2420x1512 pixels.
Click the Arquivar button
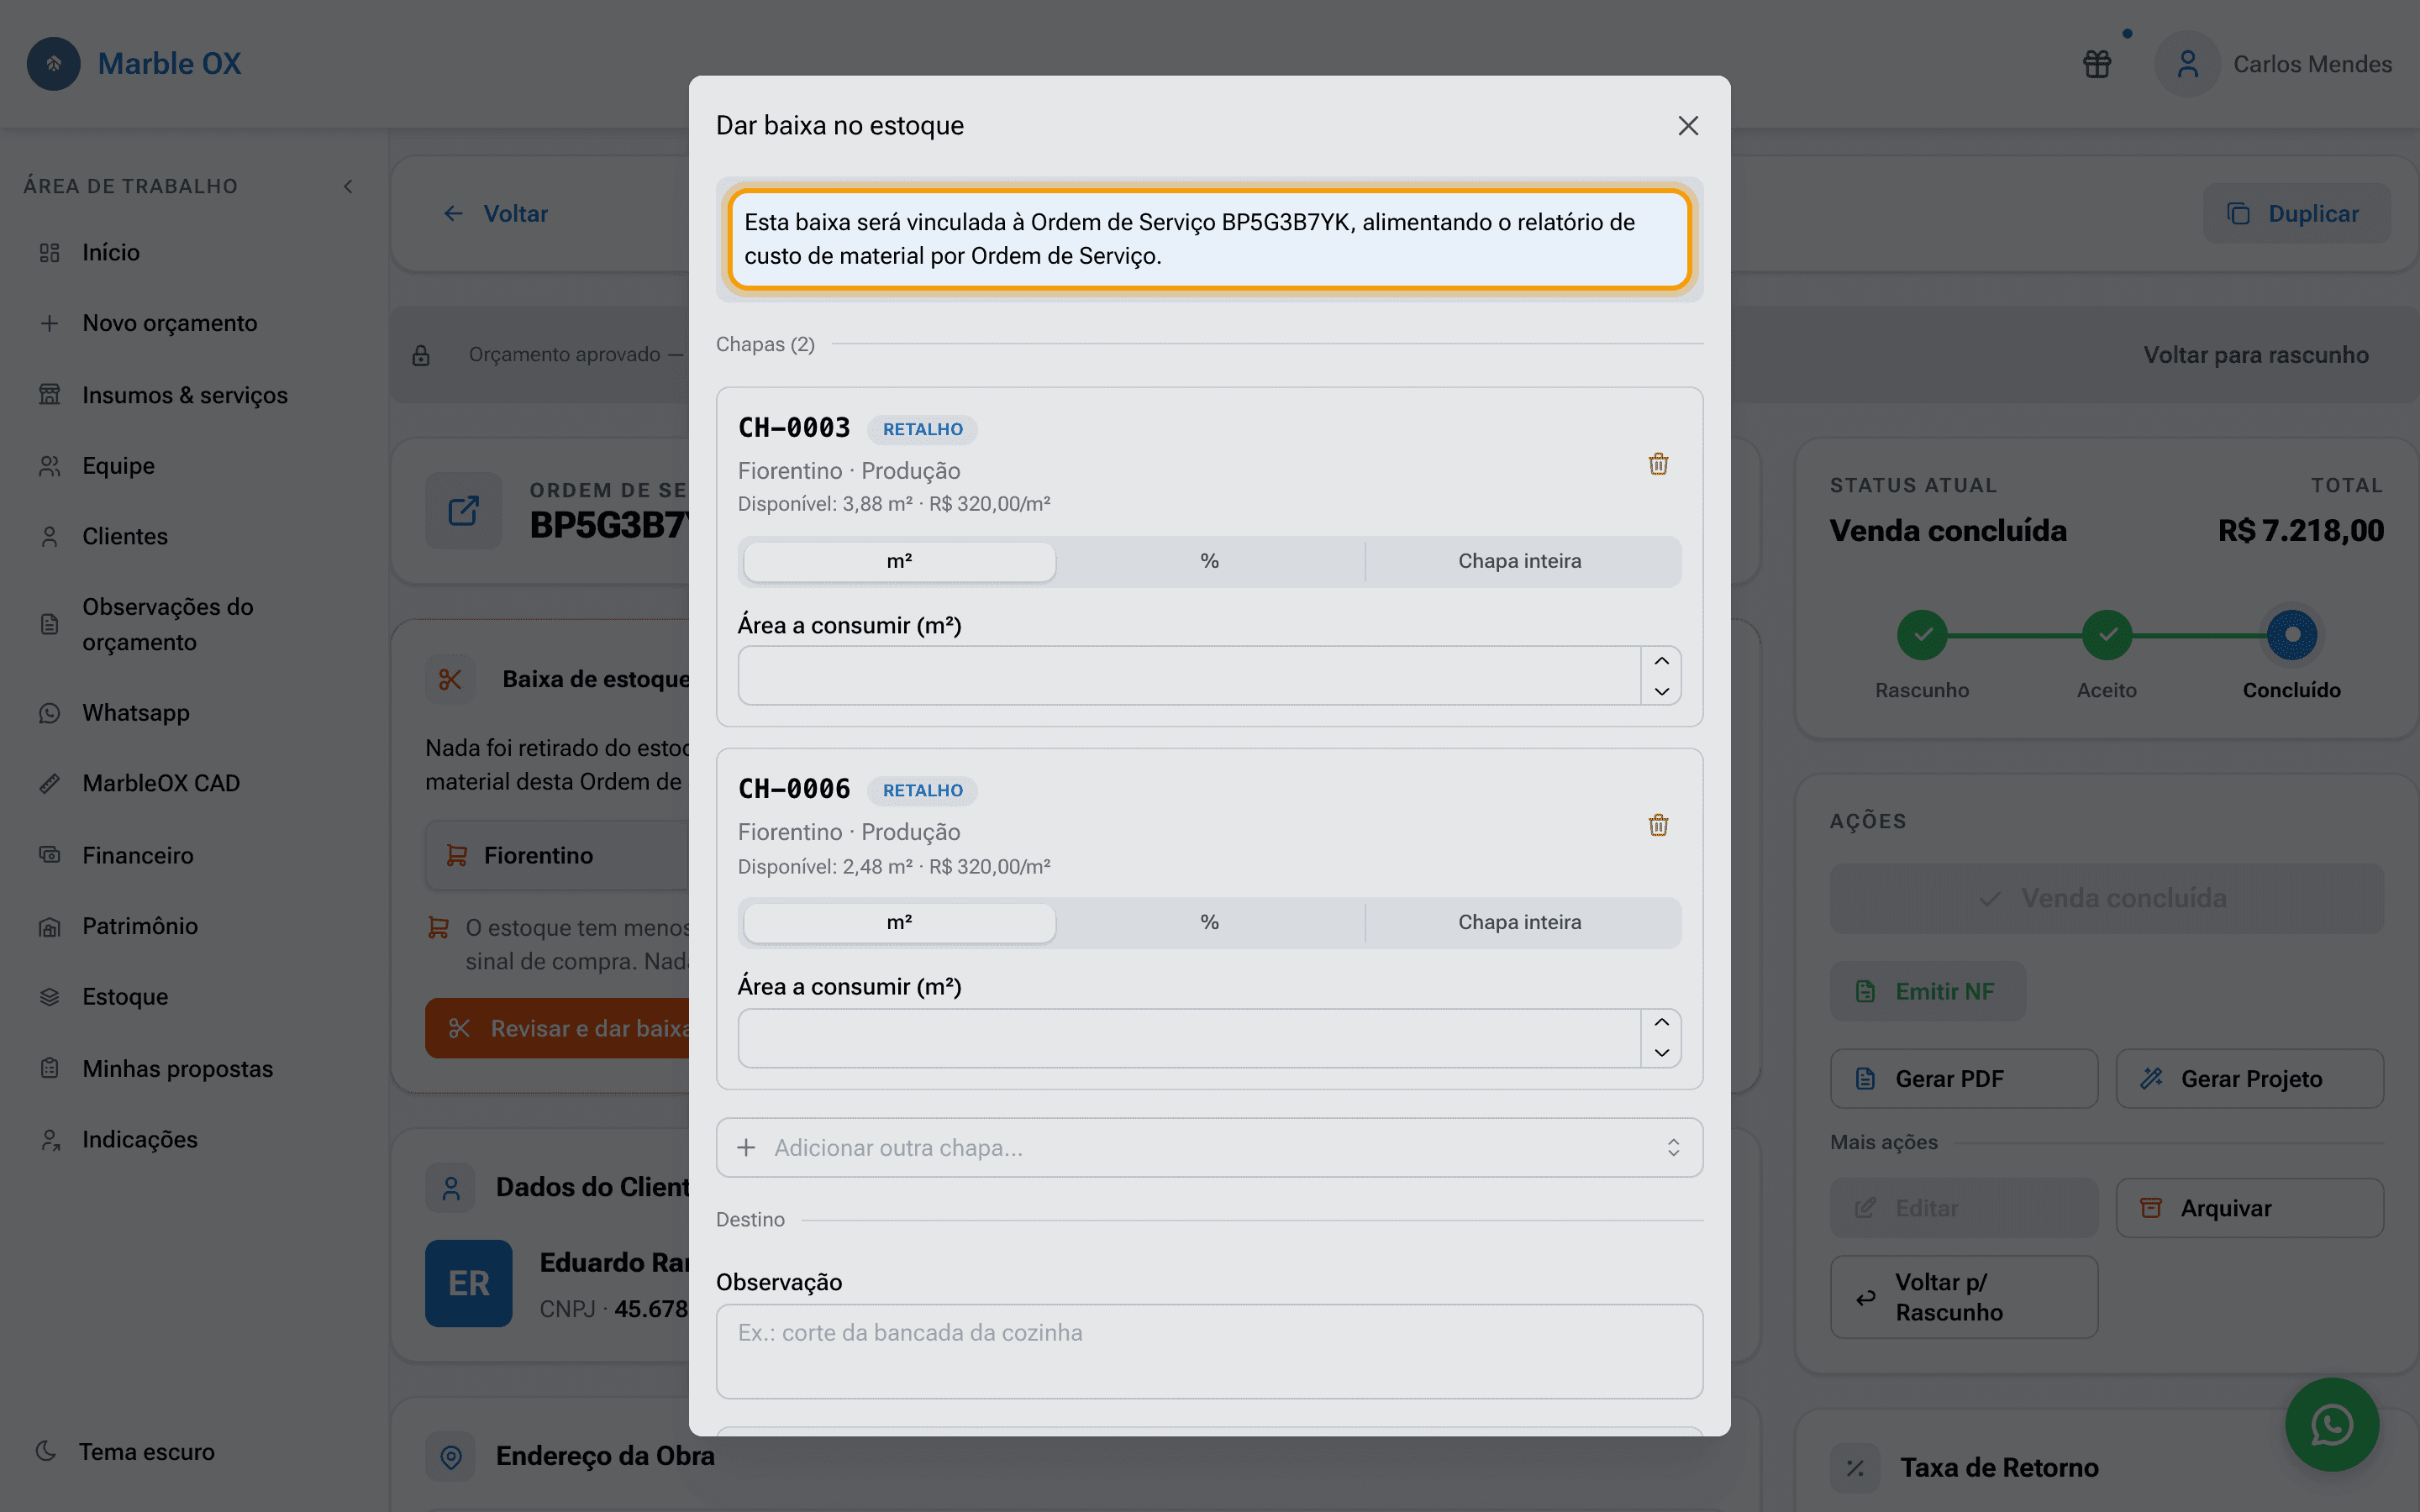tap(2249, 1208)
